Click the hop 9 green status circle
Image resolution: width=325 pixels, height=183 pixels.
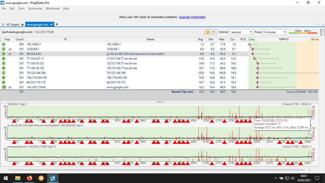pyautogui.click(x=4, y=82)
